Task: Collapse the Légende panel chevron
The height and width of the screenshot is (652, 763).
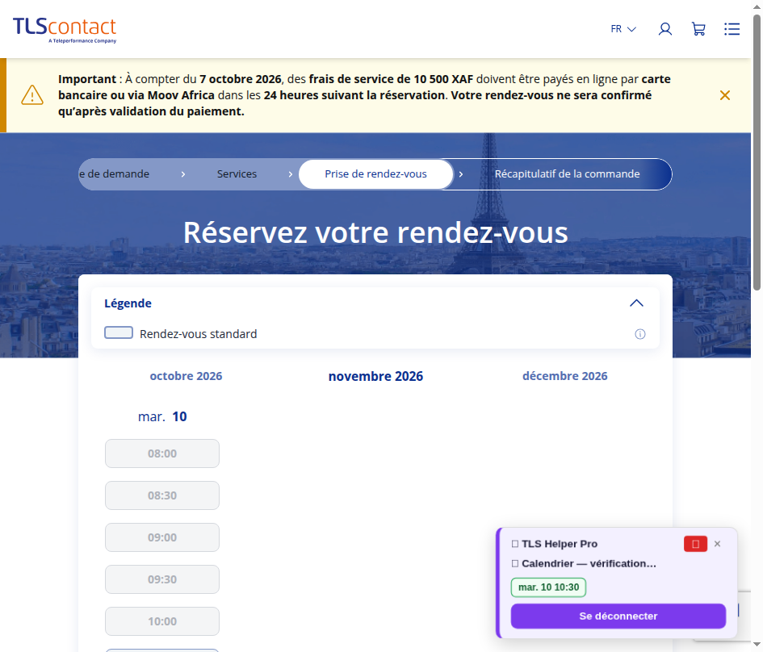Action: tap(636, 303)
